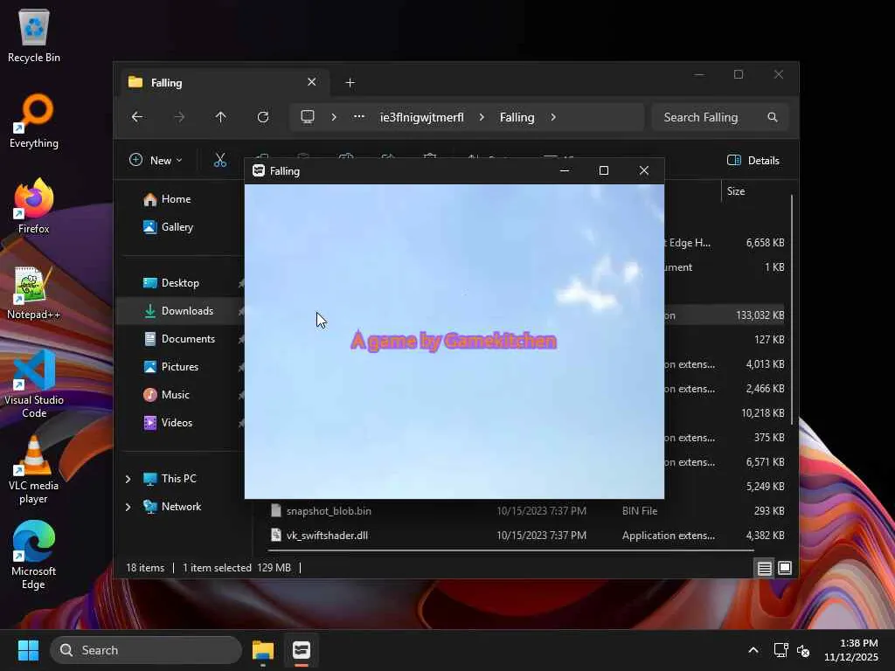The height and width of the screenshot is (671, 895).
Task: Click the taskbar Search box
Action: [146, 650]
